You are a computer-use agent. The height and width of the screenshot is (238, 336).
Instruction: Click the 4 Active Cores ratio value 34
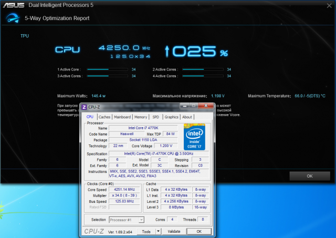click(x=229, y=76)
